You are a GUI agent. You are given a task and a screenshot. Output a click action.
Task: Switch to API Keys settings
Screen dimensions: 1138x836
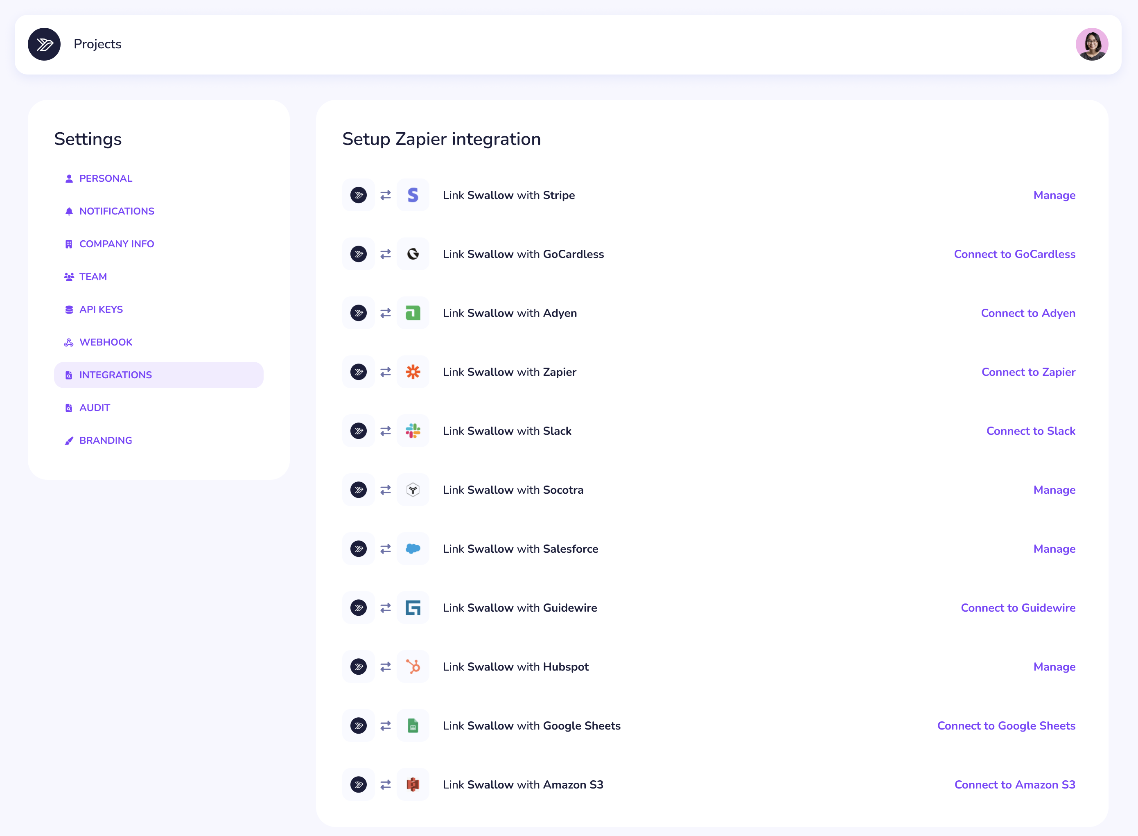click(x=101, y=309)
